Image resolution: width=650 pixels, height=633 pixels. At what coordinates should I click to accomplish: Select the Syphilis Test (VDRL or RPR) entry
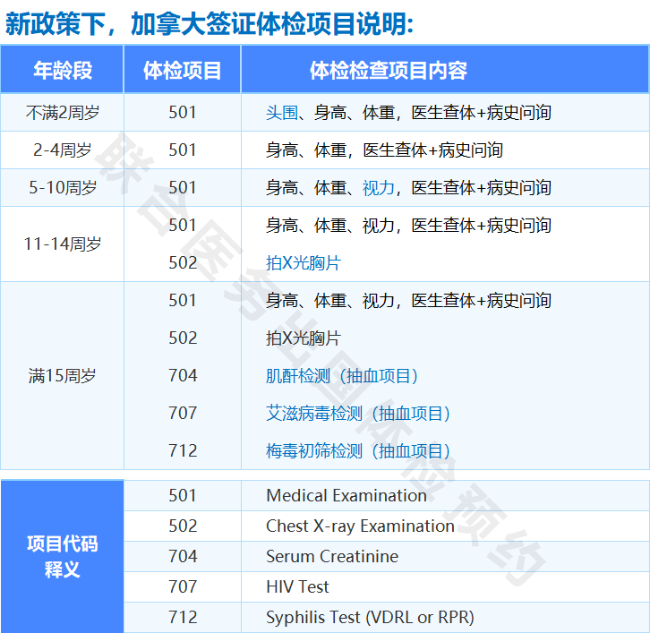tap(370, 618)
